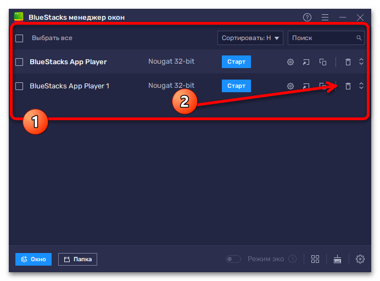Screen dimensions: 380x281
Task: Select checkbox for BlueStacks App Player 1
Action: tap(19, 86)
